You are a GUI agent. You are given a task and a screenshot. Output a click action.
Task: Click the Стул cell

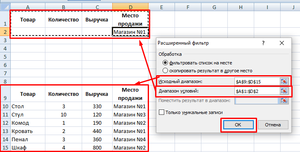(x=28, y=115)
